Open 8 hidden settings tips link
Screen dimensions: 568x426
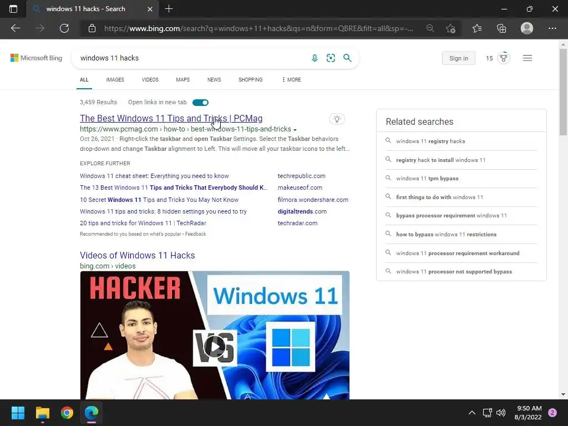click(163, 211)
